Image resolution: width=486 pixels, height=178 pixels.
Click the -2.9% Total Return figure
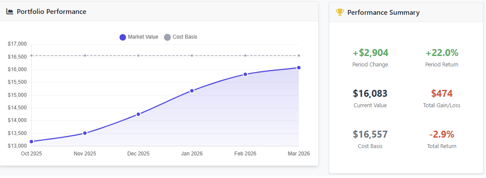(442, 134)
